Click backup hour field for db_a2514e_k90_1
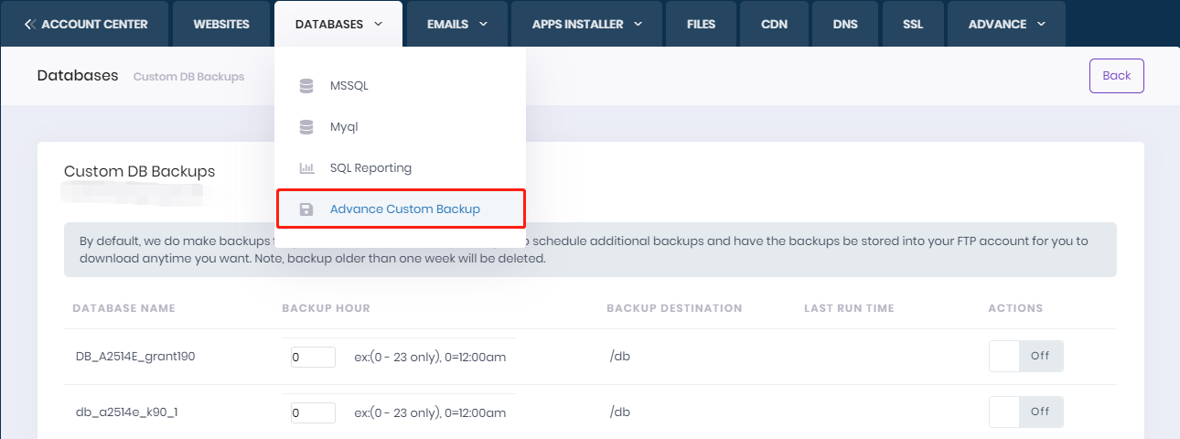 (313, 412)
